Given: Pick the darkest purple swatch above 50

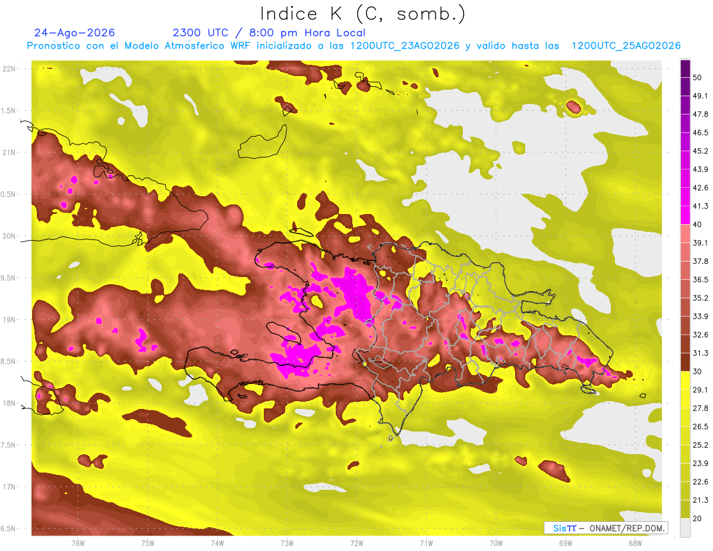Looking at the screenshot, I should (x=685, y=68).
